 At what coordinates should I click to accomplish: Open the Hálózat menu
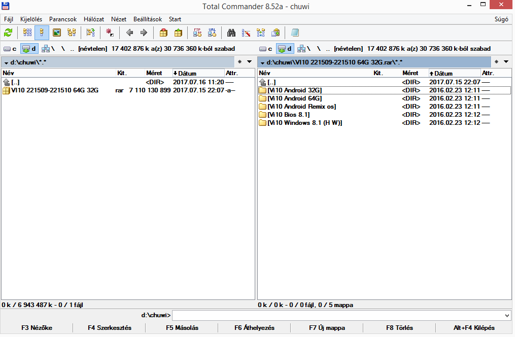94,19
